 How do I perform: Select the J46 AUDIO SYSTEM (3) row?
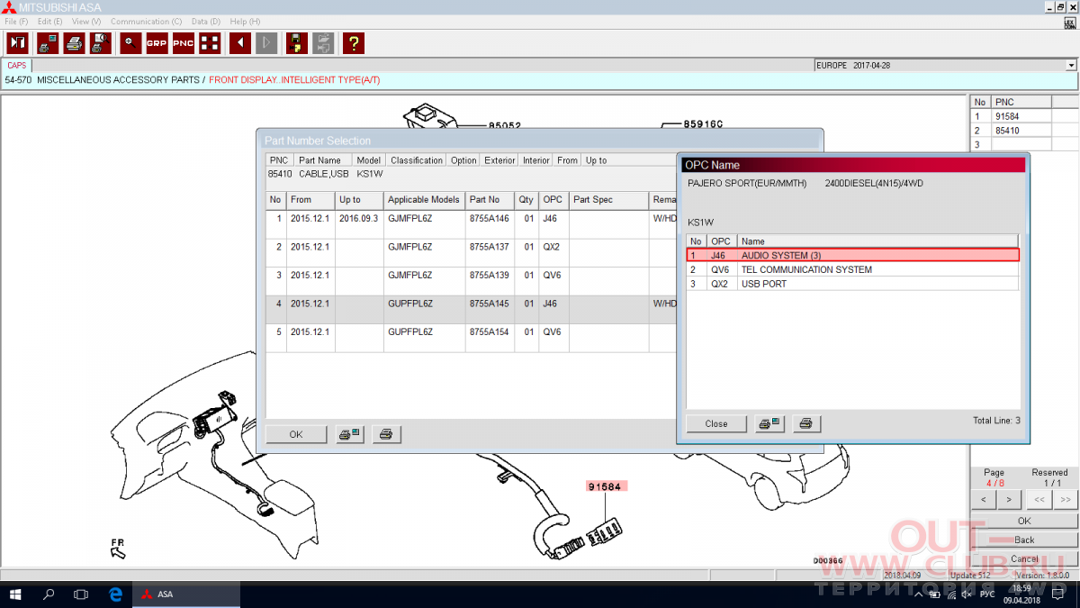[852, 255]
